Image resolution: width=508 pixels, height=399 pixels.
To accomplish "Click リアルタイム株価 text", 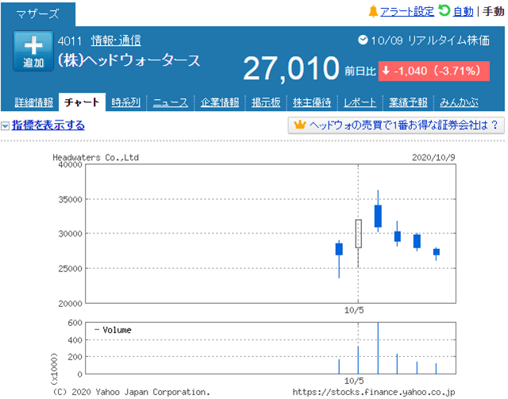I will click(448, 40).
